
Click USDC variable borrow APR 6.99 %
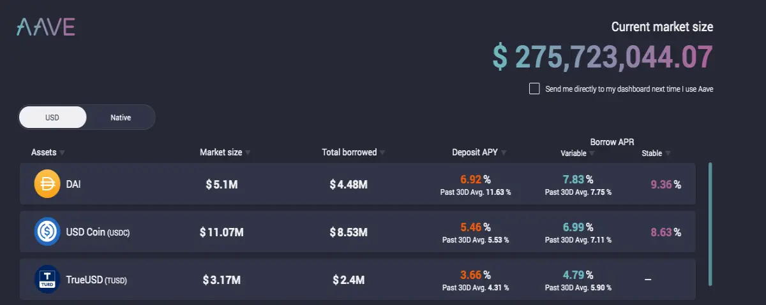(x=578, y=227)
